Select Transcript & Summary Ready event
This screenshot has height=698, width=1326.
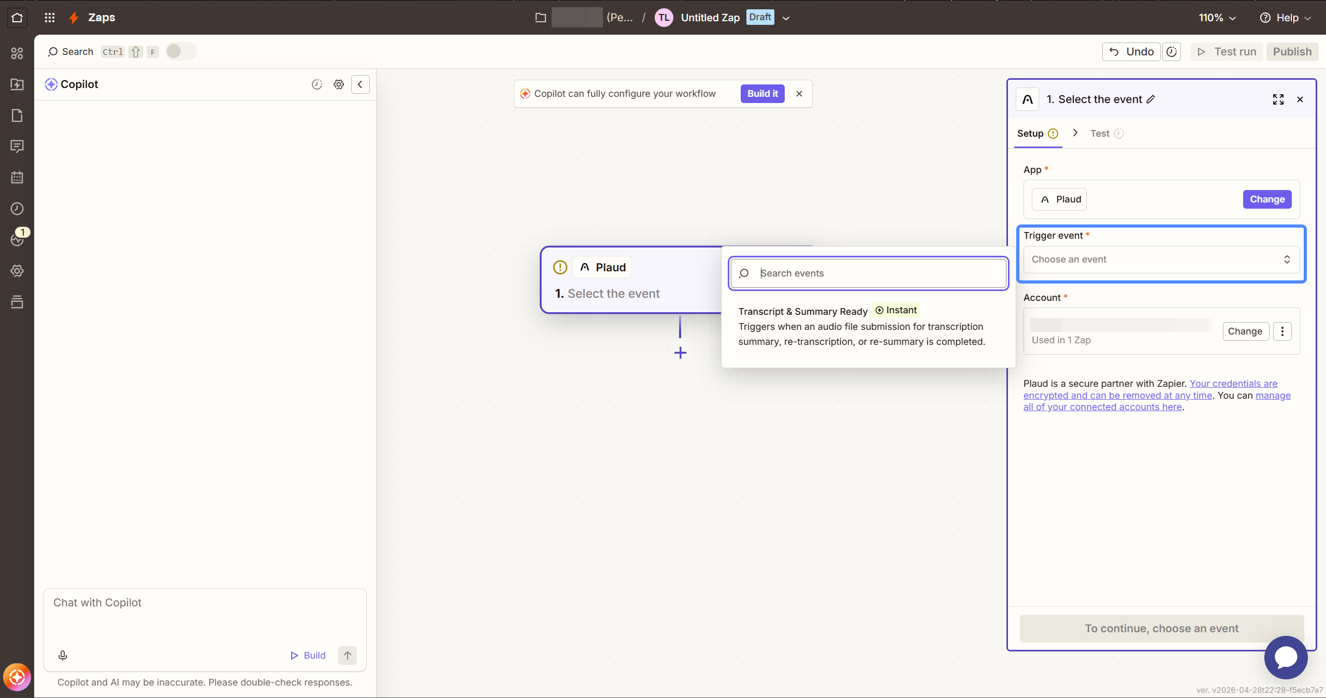click(868, 326)
